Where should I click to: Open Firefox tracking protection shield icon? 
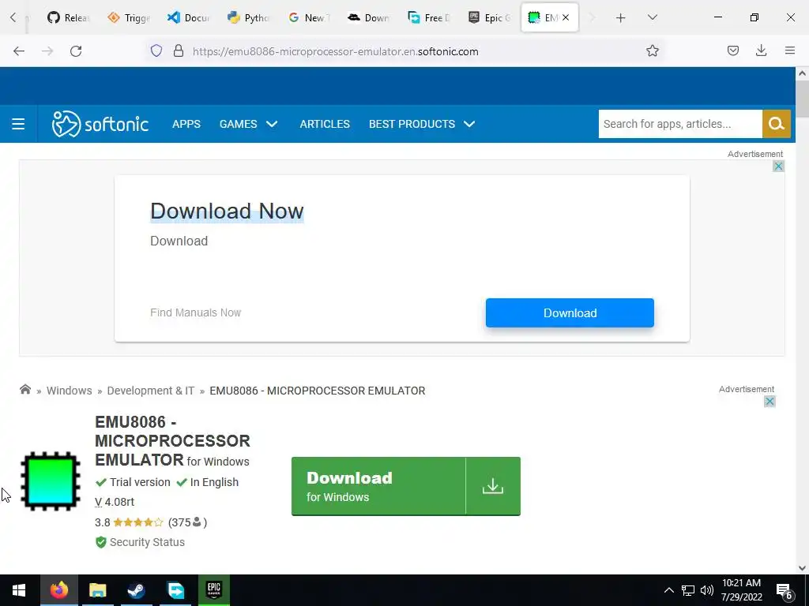coord(156,51)
